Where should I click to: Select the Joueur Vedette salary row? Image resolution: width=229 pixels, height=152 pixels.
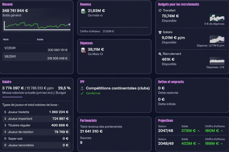(x=36, y=112)
